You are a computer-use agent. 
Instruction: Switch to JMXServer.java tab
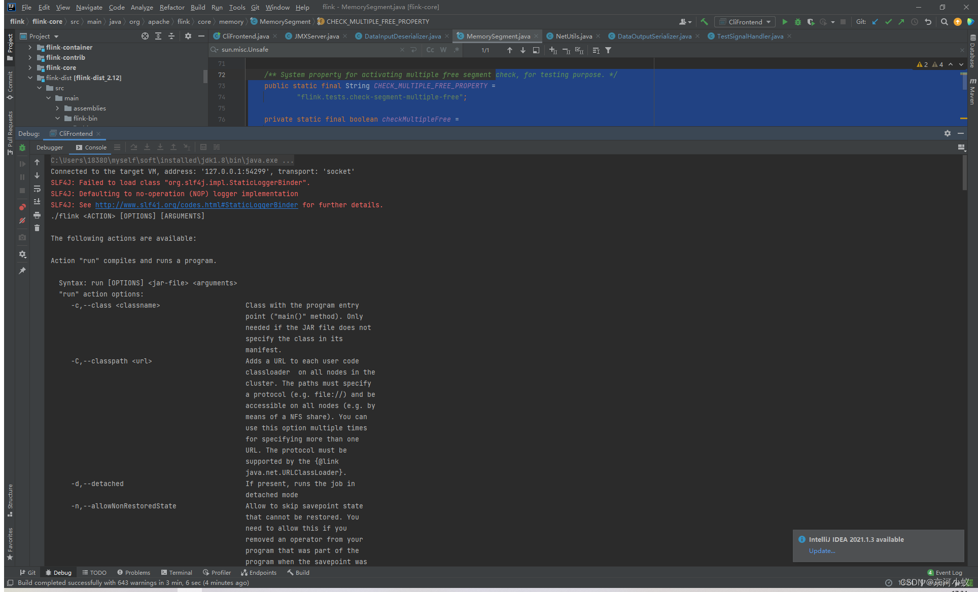pos(317,36)
